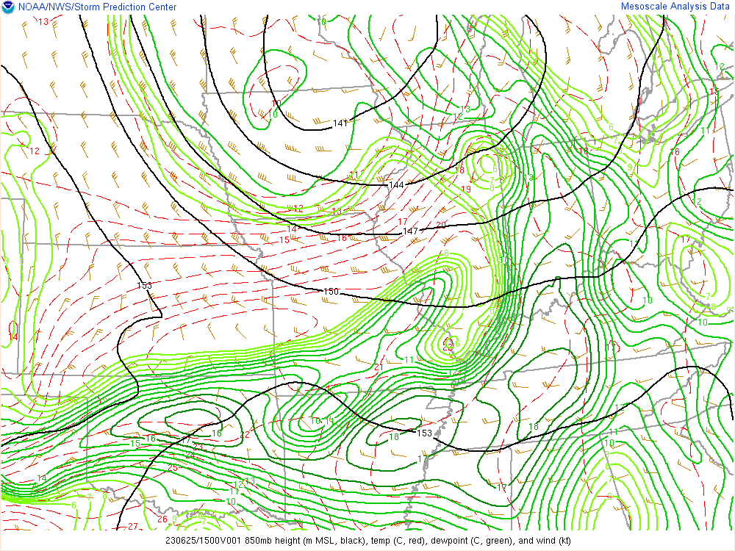Click the 153 height label near Mississippi River
The image size is (735, 551).
click(x=425, y=433)
